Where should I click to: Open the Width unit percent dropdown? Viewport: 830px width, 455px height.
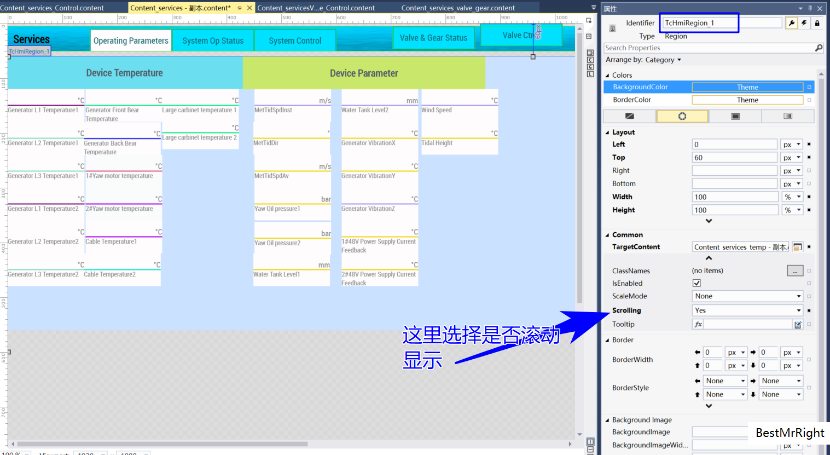pyautogui.click(x=792, y=197)
